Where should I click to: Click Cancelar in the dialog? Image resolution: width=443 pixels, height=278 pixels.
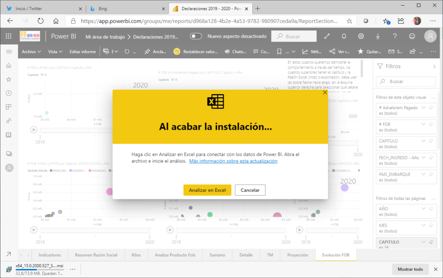(250, 190)
